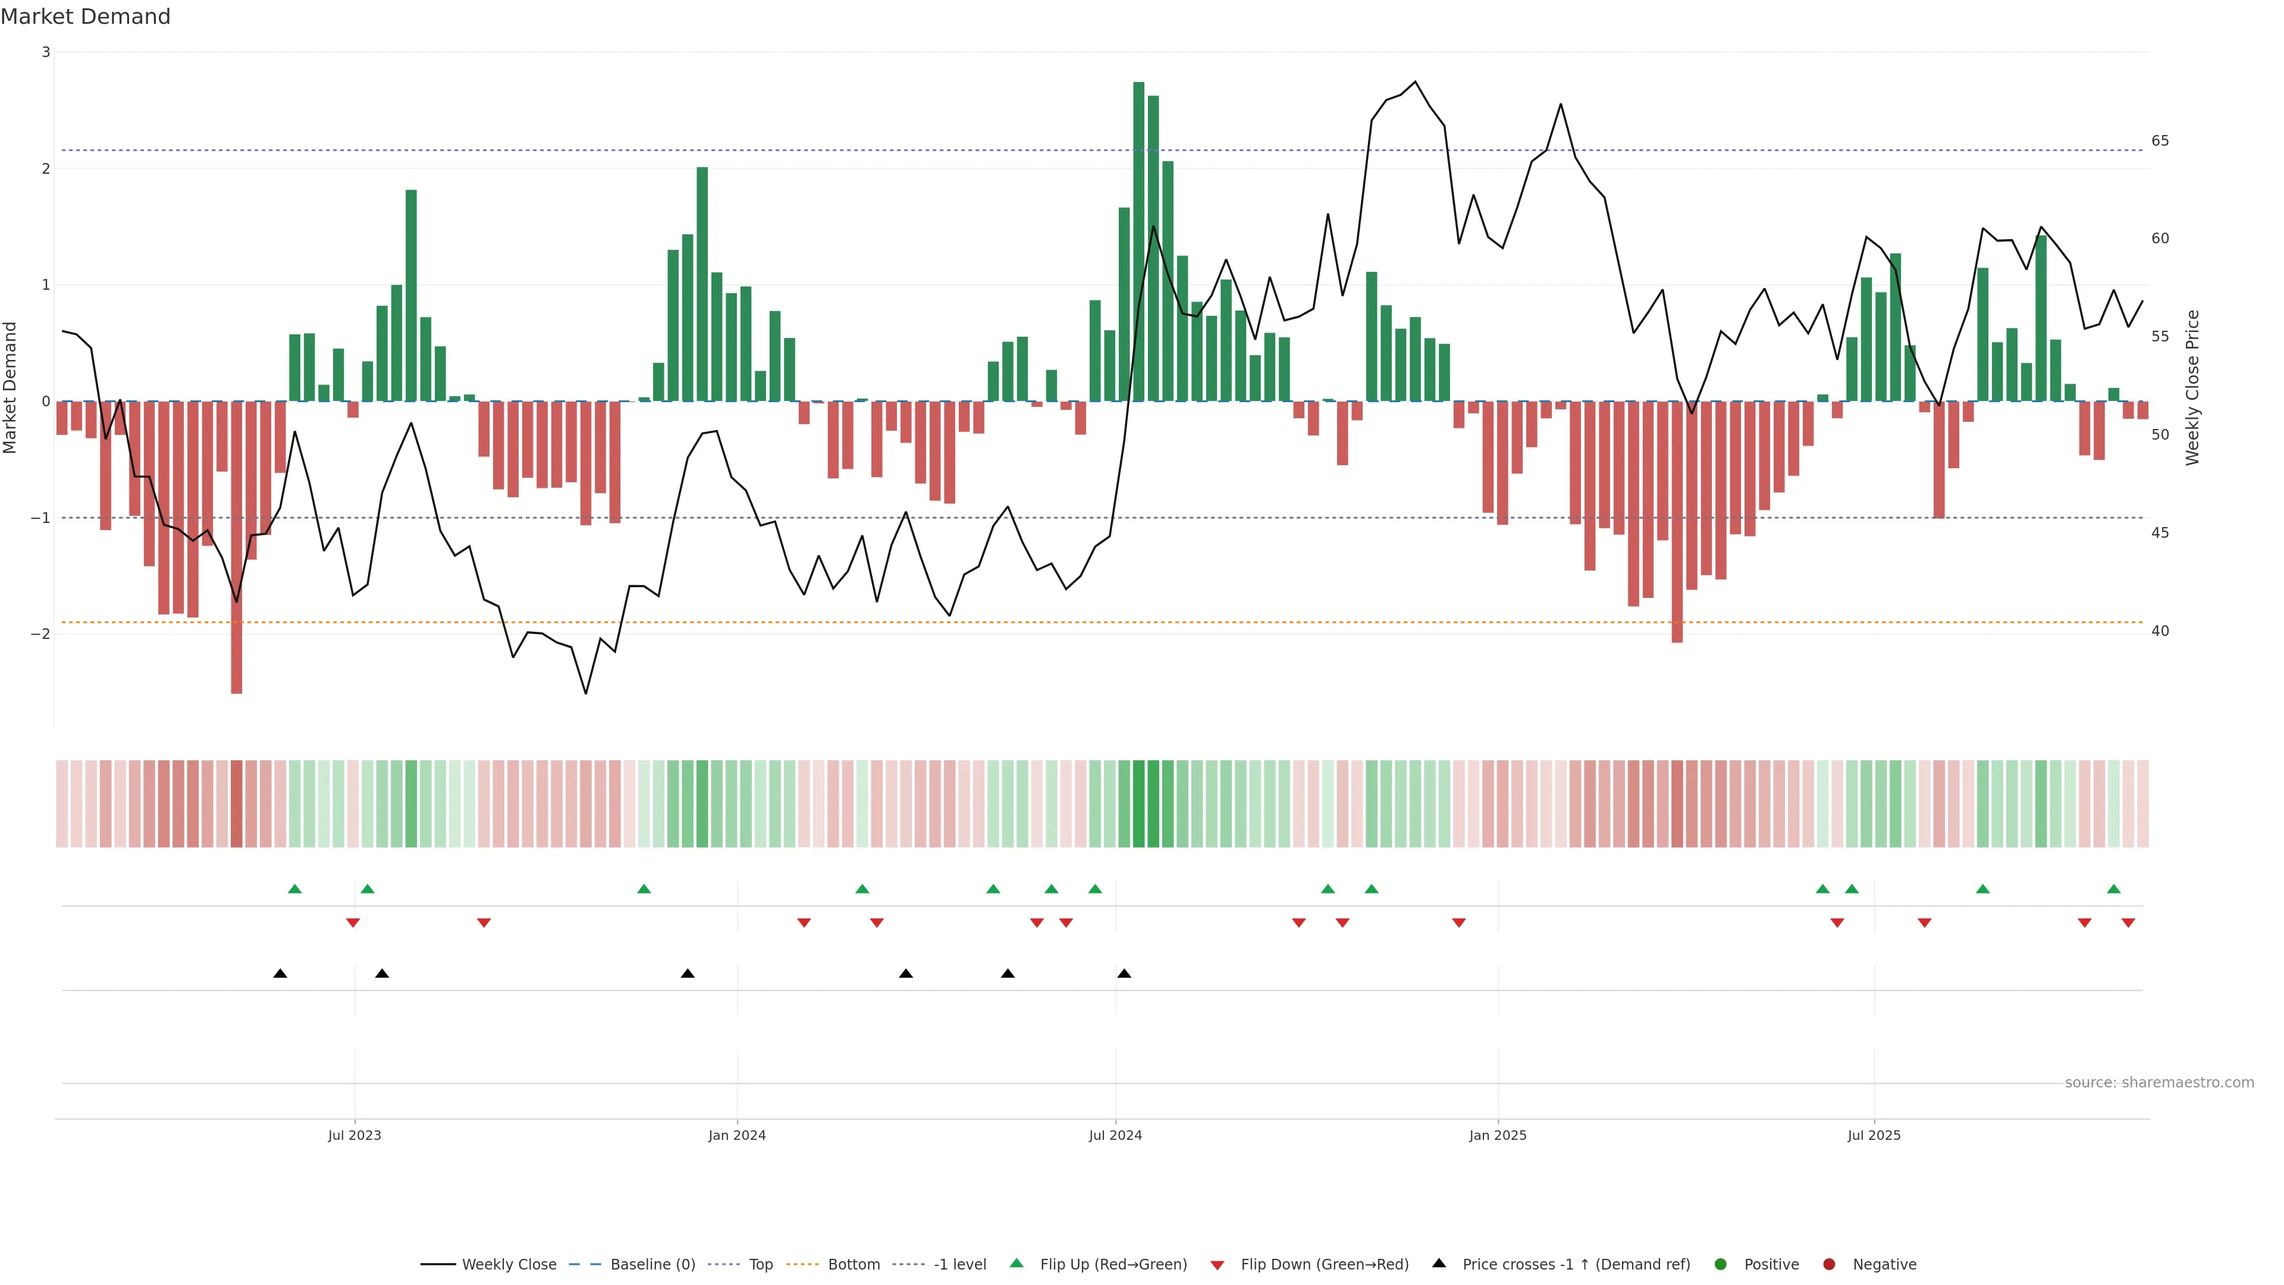Click the Weekly Close Price axis title
2284x1285 pixels.
pyautogui.click(x=2192, y=387)
